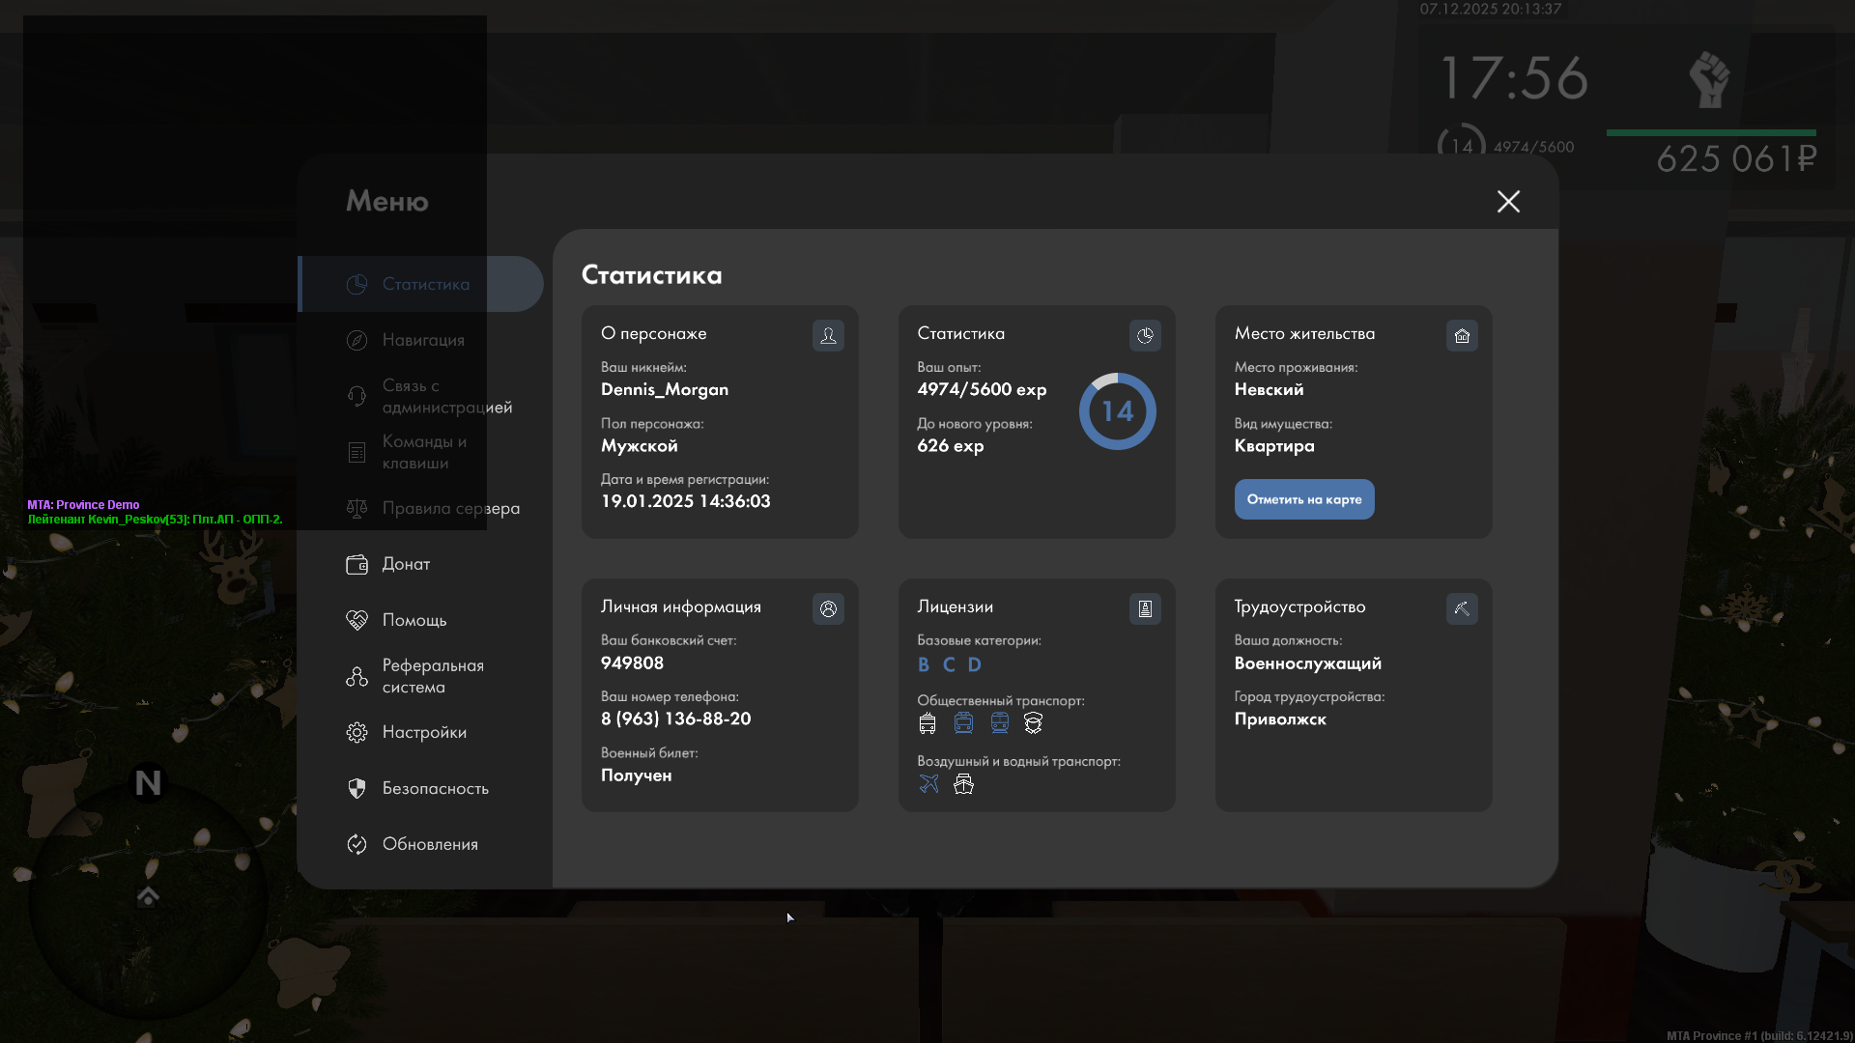Close the menu with the X button

[1508, 201]
